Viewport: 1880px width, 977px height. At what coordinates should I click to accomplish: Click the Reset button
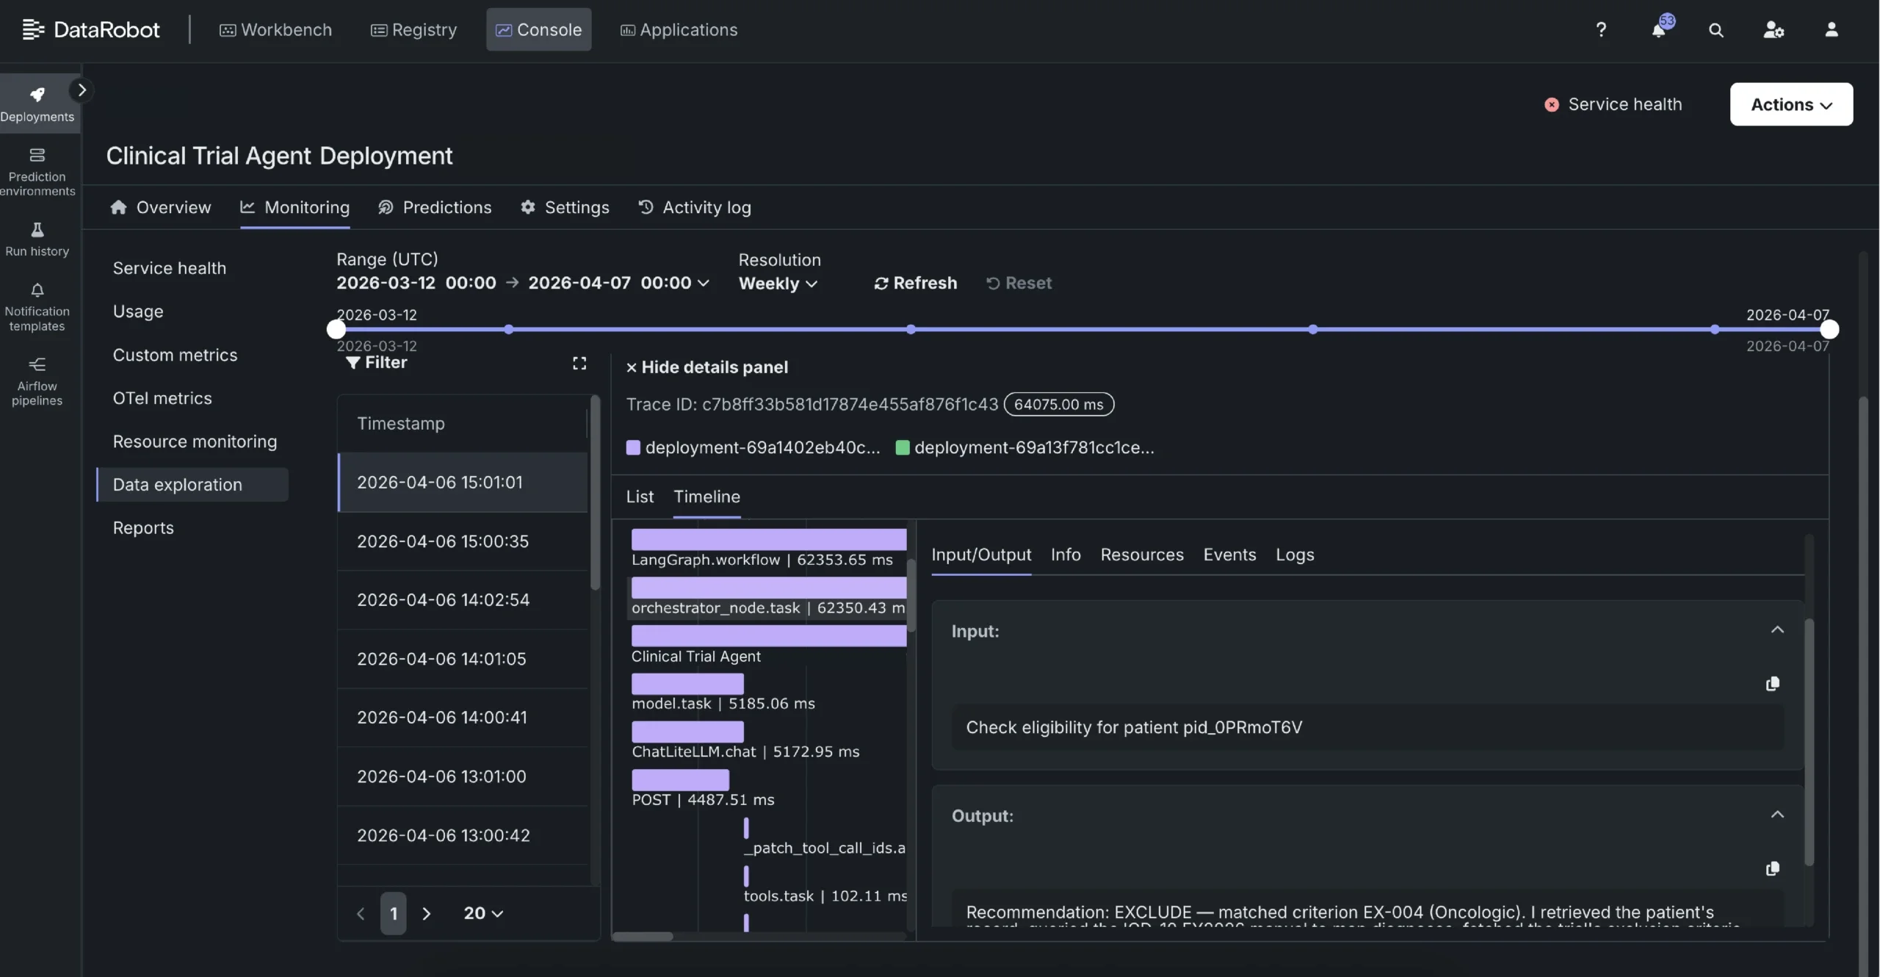pyautogui.click(x=1019, y=283)
